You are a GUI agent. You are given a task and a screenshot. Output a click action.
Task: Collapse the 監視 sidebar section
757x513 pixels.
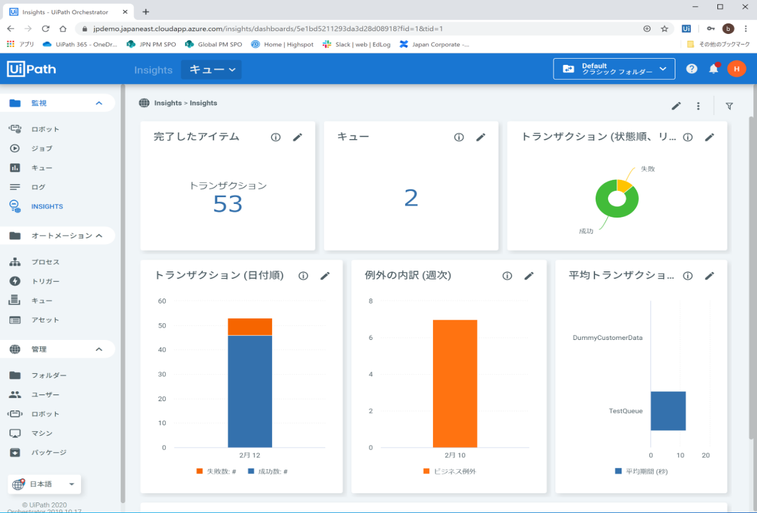[99, 103]
